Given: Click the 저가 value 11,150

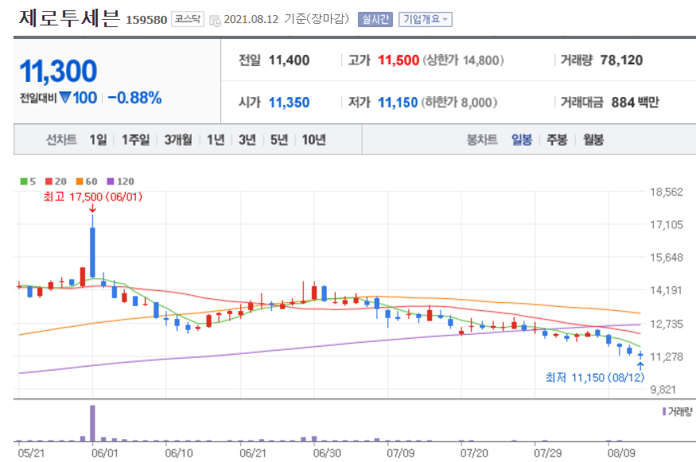Looking at the screenshot, I should 398,103.
